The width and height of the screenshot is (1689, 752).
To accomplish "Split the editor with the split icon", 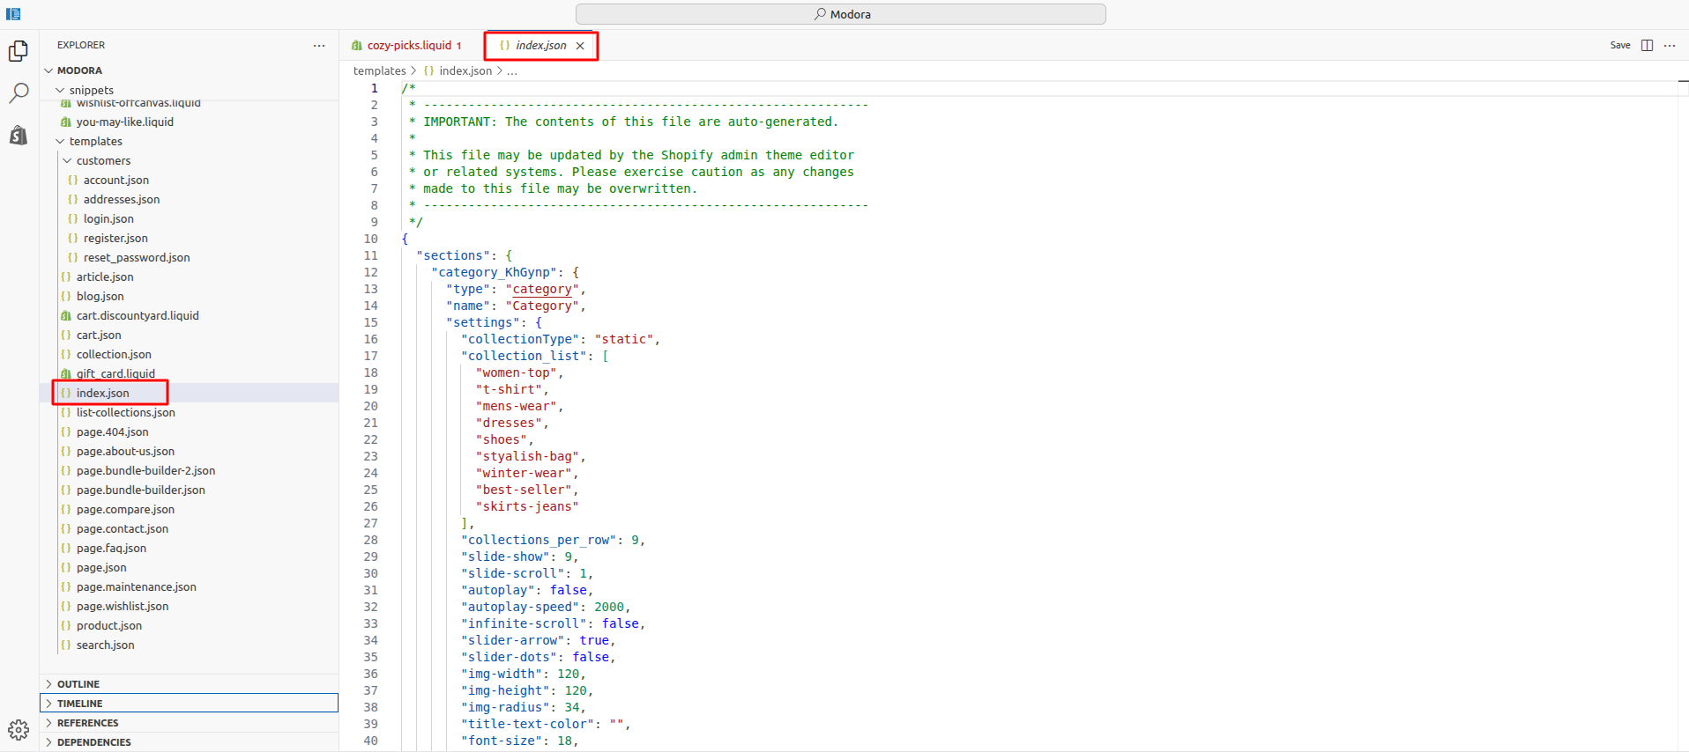I will click(1647, 45).
